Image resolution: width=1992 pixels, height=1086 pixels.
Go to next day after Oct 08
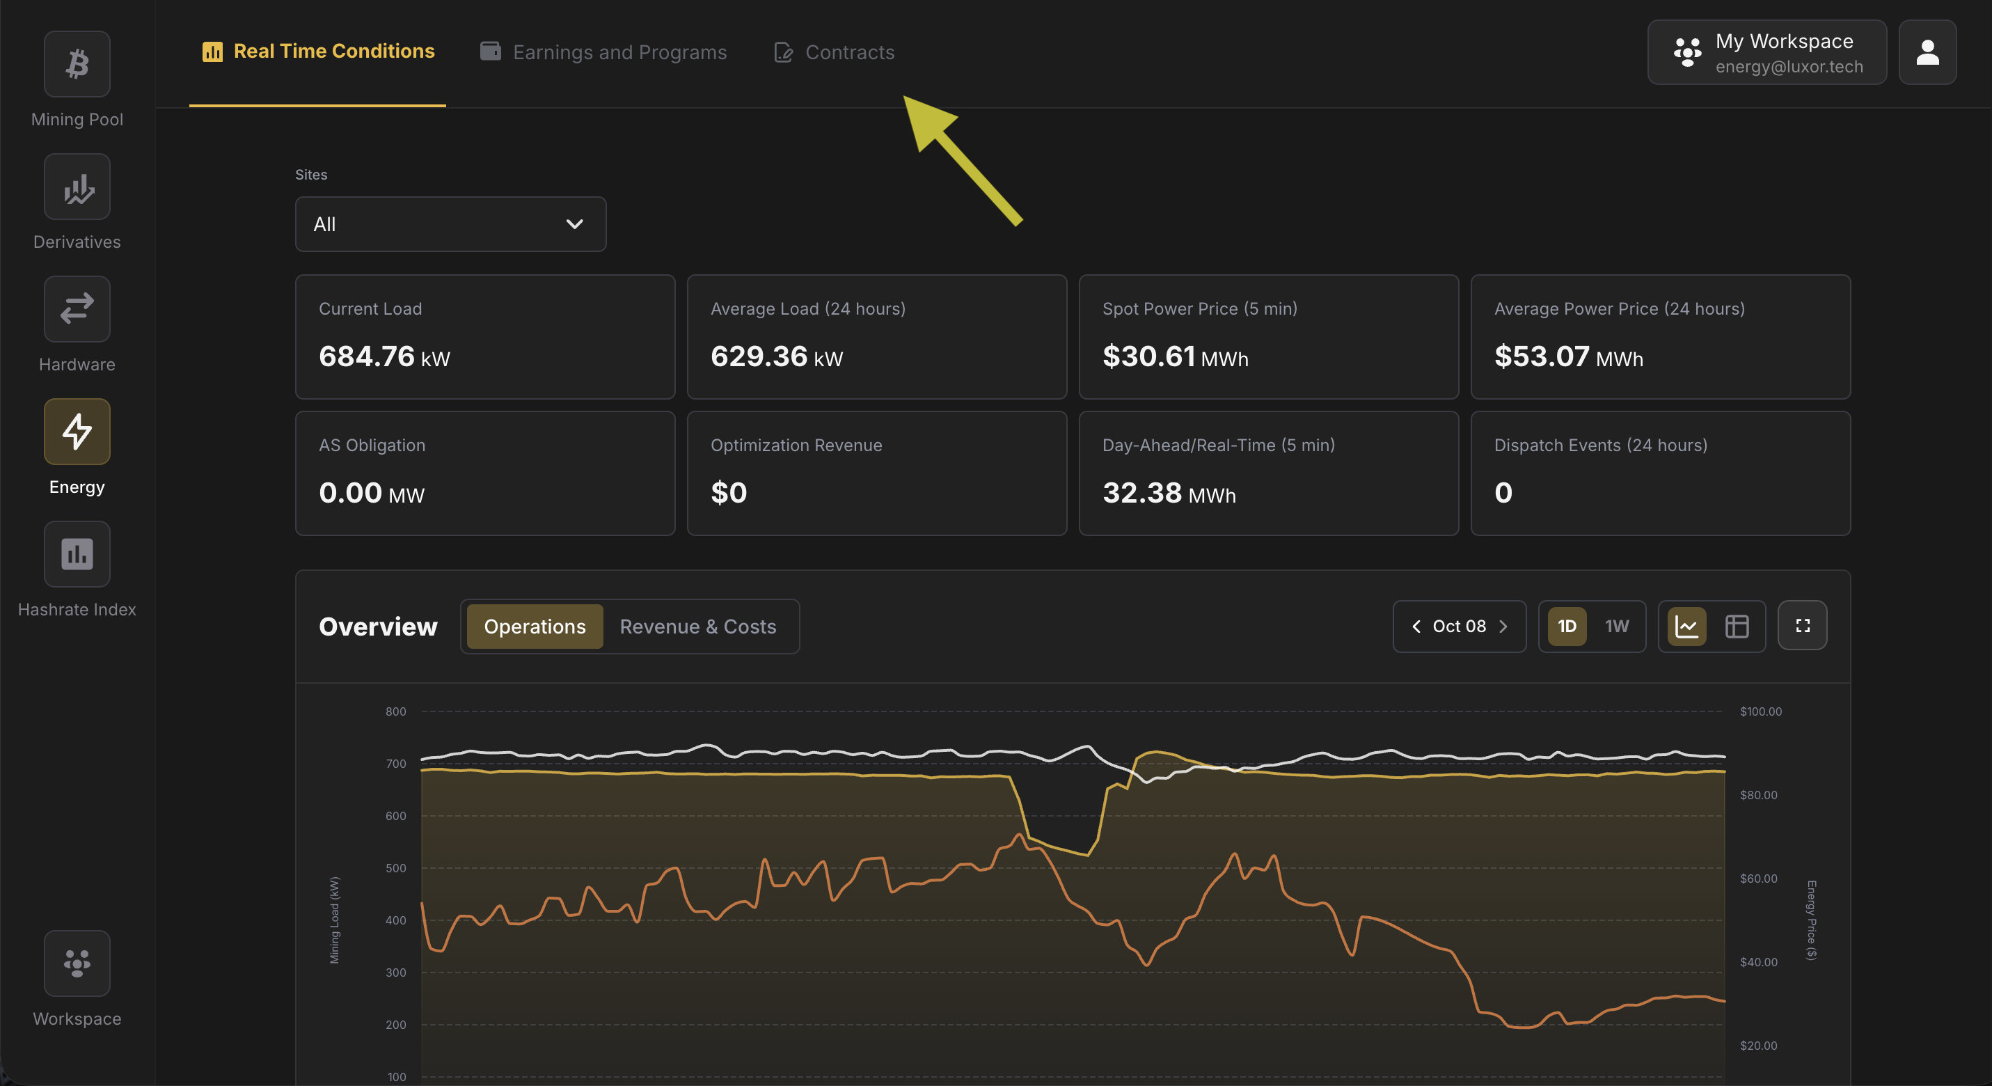point(1503,627)
